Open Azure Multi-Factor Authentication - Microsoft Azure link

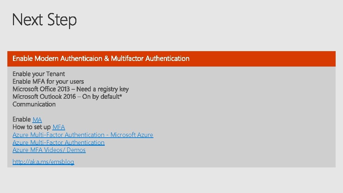(83, 135)
